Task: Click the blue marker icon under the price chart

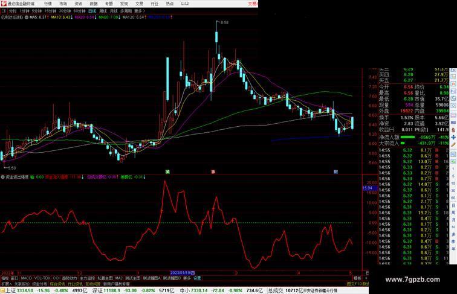Action: (335, 171)
